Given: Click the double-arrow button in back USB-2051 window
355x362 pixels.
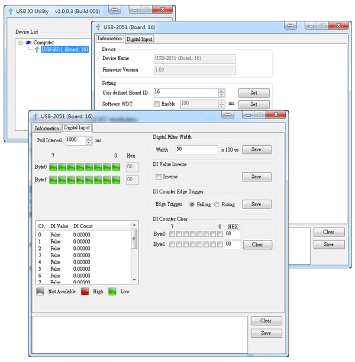Looking at the screenshot, I should [291, 25].
